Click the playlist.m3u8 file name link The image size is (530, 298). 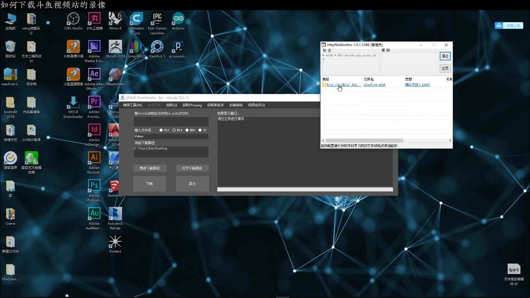(x=374, y=85)
